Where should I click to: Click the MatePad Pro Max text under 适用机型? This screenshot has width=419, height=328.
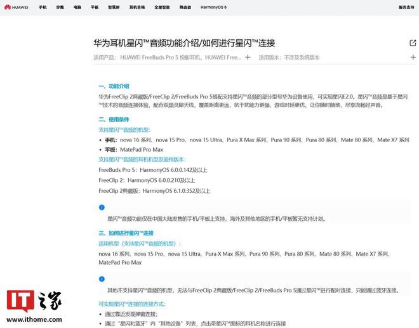[120, 263]
